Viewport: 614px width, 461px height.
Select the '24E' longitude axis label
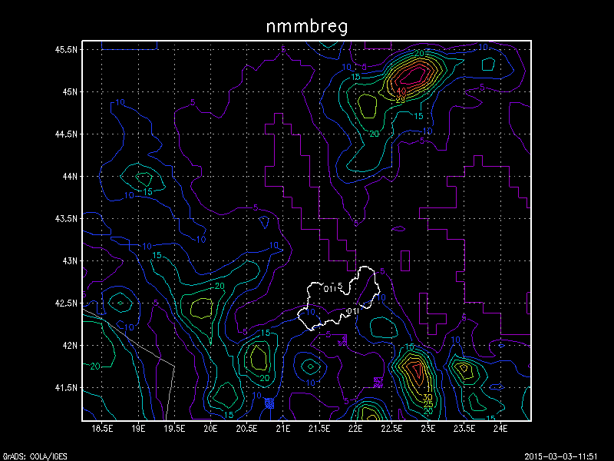coord(500,429)
